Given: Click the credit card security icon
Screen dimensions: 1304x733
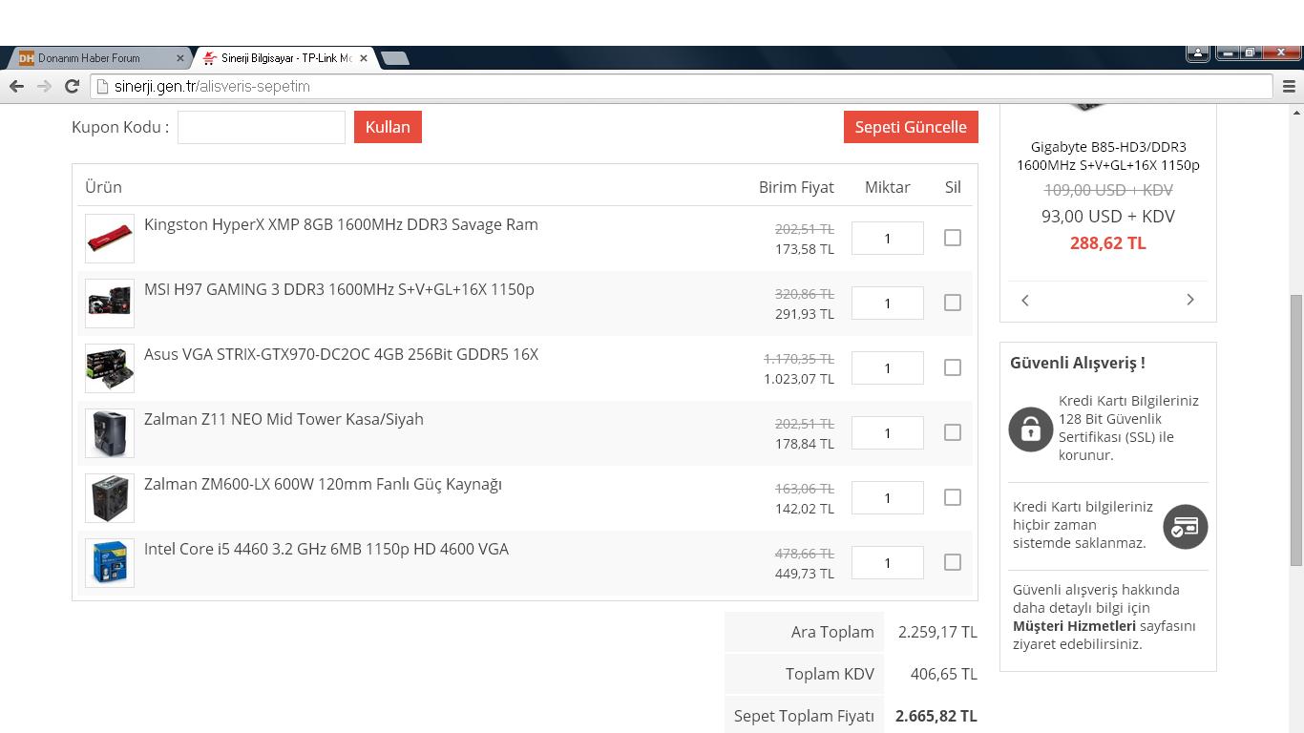Looking at the screenshot, I should pos(1186,527).
